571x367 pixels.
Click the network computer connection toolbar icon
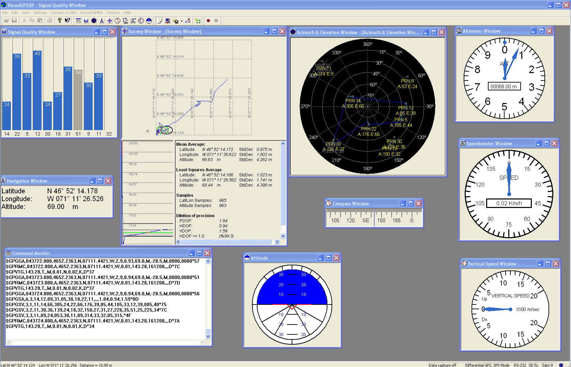[168, 21]
